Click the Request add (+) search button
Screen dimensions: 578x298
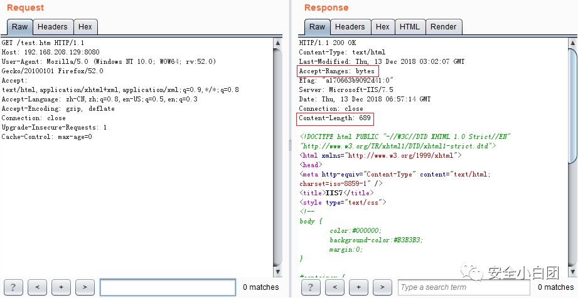click(61, 287)
